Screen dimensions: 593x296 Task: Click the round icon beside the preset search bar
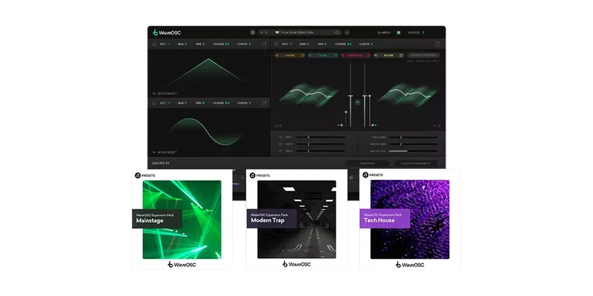tap(347, 33)
